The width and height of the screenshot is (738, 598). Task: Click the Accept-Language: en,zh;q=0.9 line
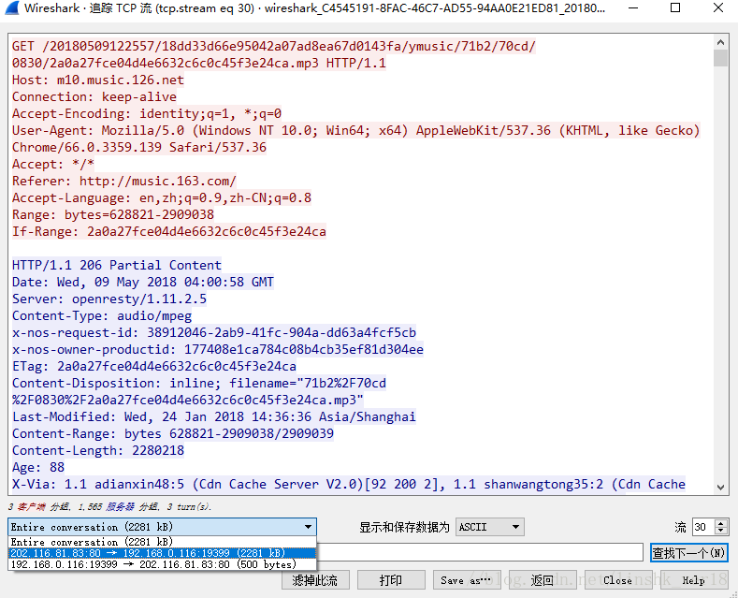click(x=162, y=197)
